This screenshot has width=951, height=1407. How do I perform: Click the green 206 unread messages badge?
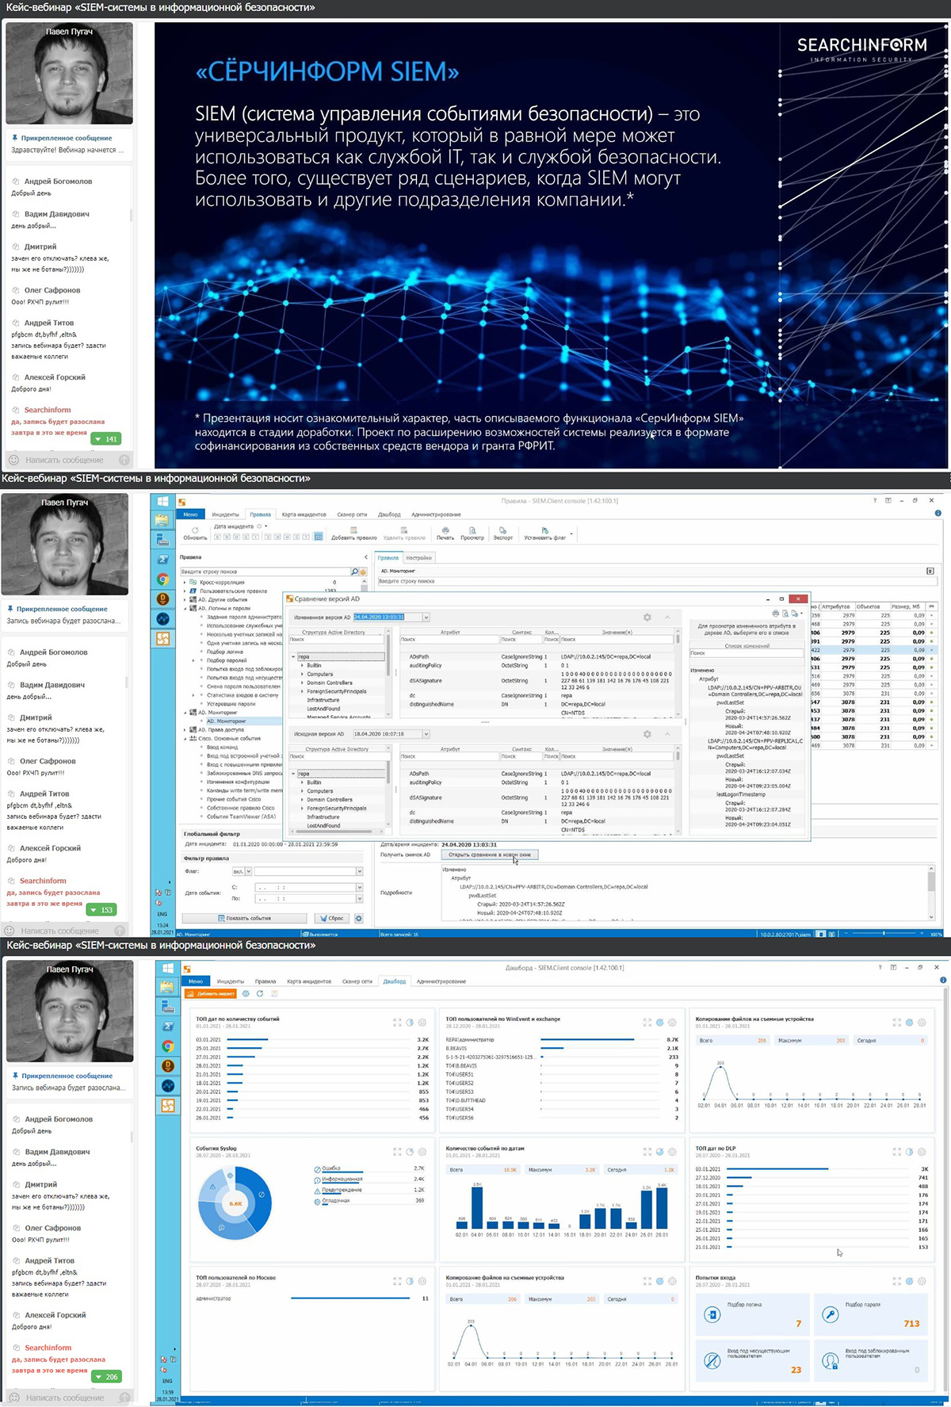(x=106, y=1377)
